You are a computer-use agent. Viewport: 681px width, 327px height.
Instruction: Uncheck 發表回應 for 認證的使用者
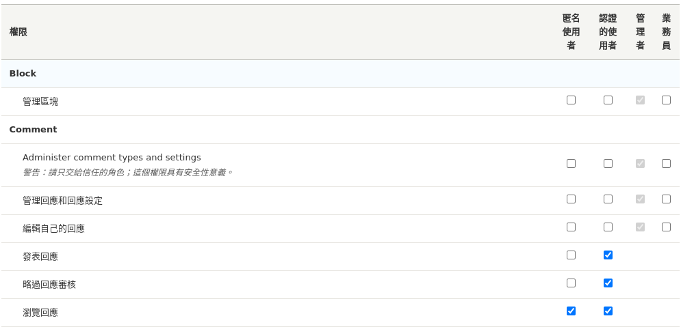[x=608, y=255]
